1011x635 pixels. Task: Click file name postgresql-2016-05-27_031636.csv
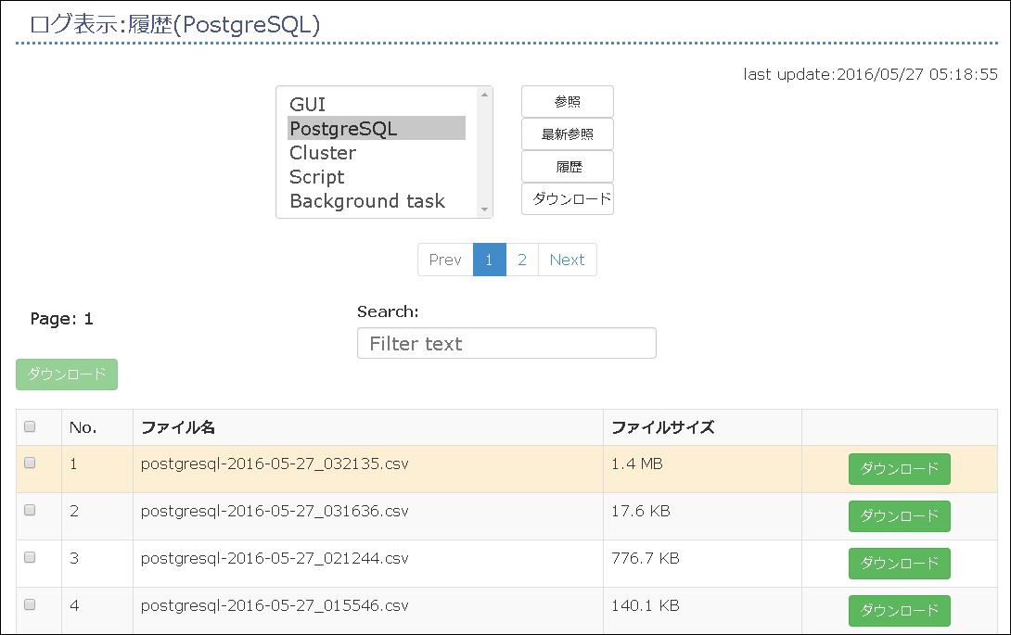(275, 511)
